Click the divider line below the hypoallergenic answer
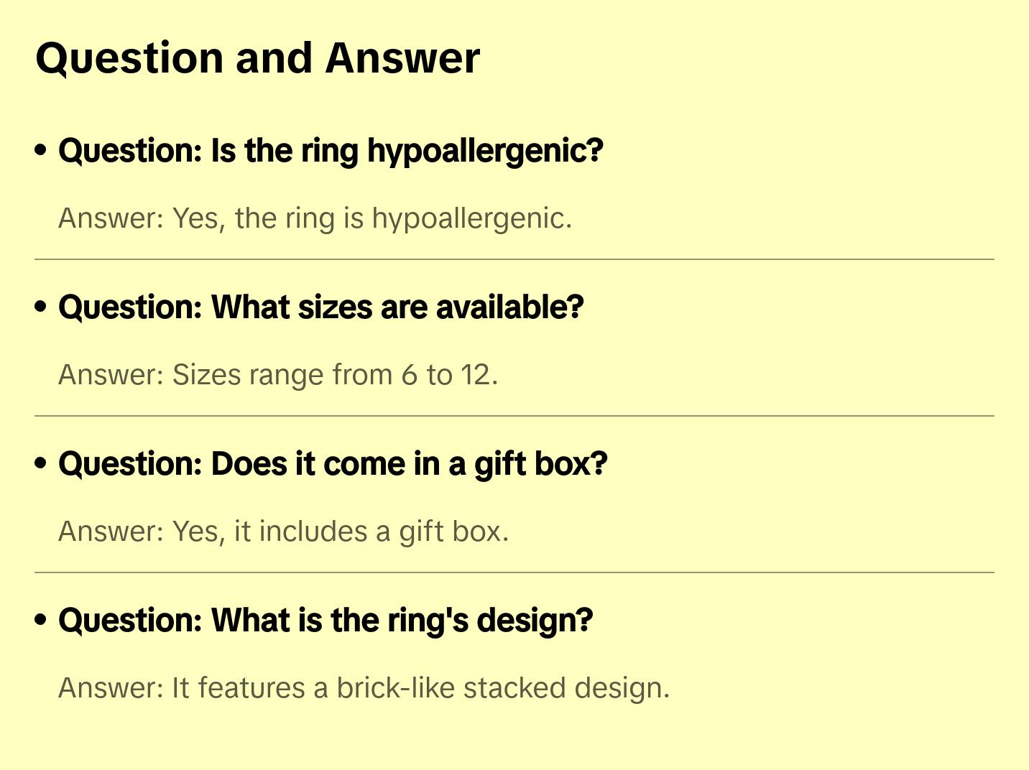The height and width of the screenshot is (770, 1029). click(514, 259)
